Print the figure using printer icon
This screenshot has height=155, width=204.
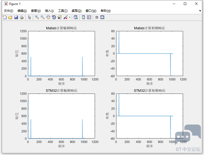pyautogui.click(x=22, y=17)
